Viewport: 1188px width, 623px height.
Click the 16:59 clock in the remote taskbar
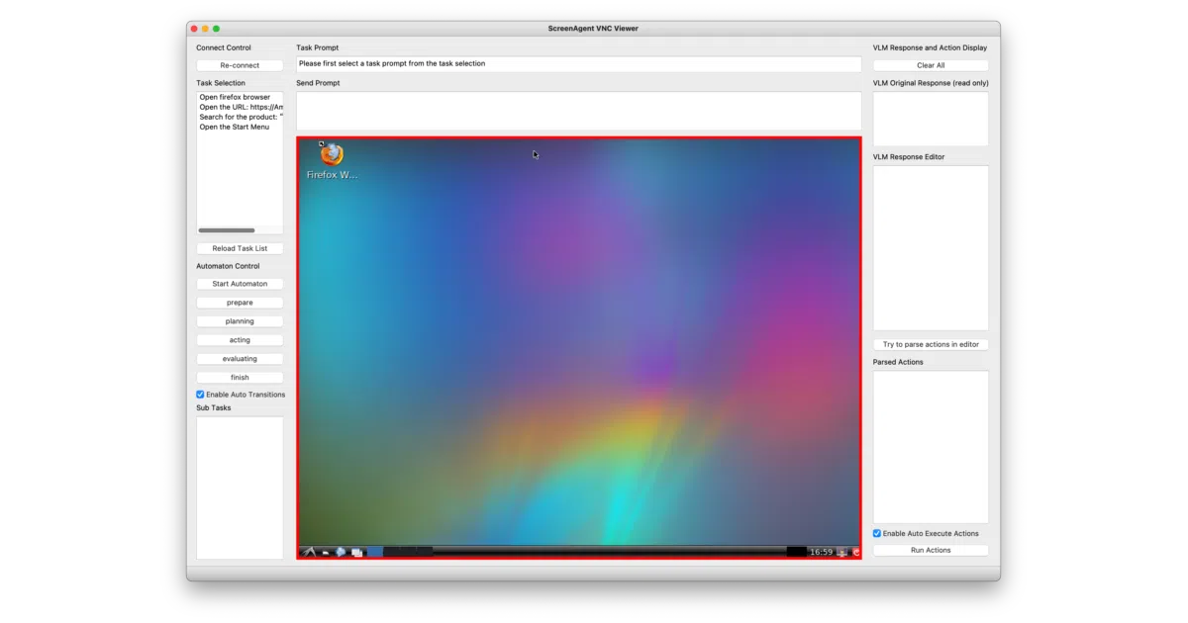822,552
